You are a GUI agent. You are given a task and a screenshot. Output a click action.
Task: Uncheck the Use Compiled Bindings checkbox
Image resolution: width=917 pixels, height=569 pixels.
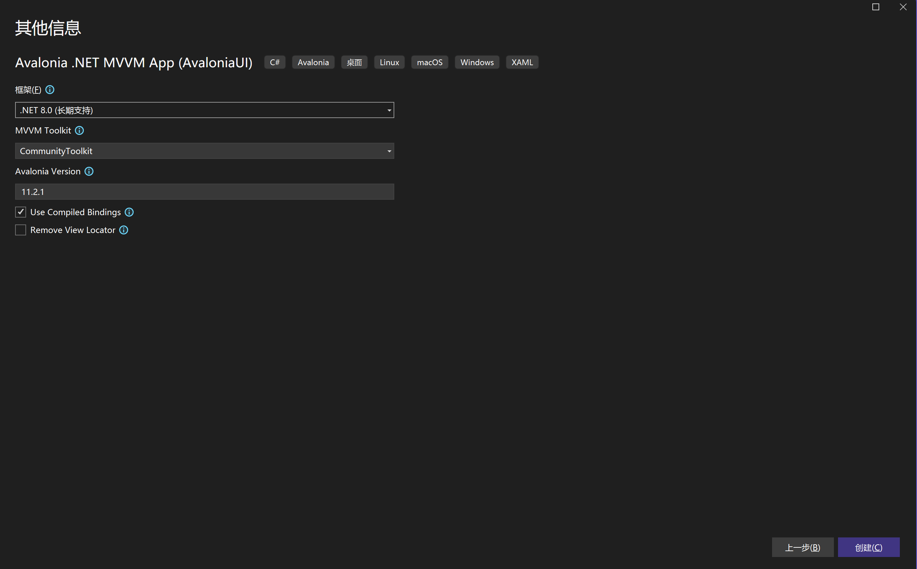[21, 212]
